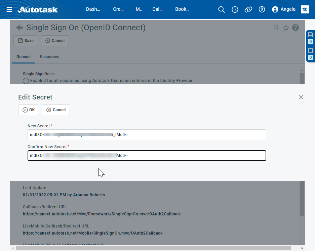
Task: Go back using the left arrow icon
Action: (19, 28)
